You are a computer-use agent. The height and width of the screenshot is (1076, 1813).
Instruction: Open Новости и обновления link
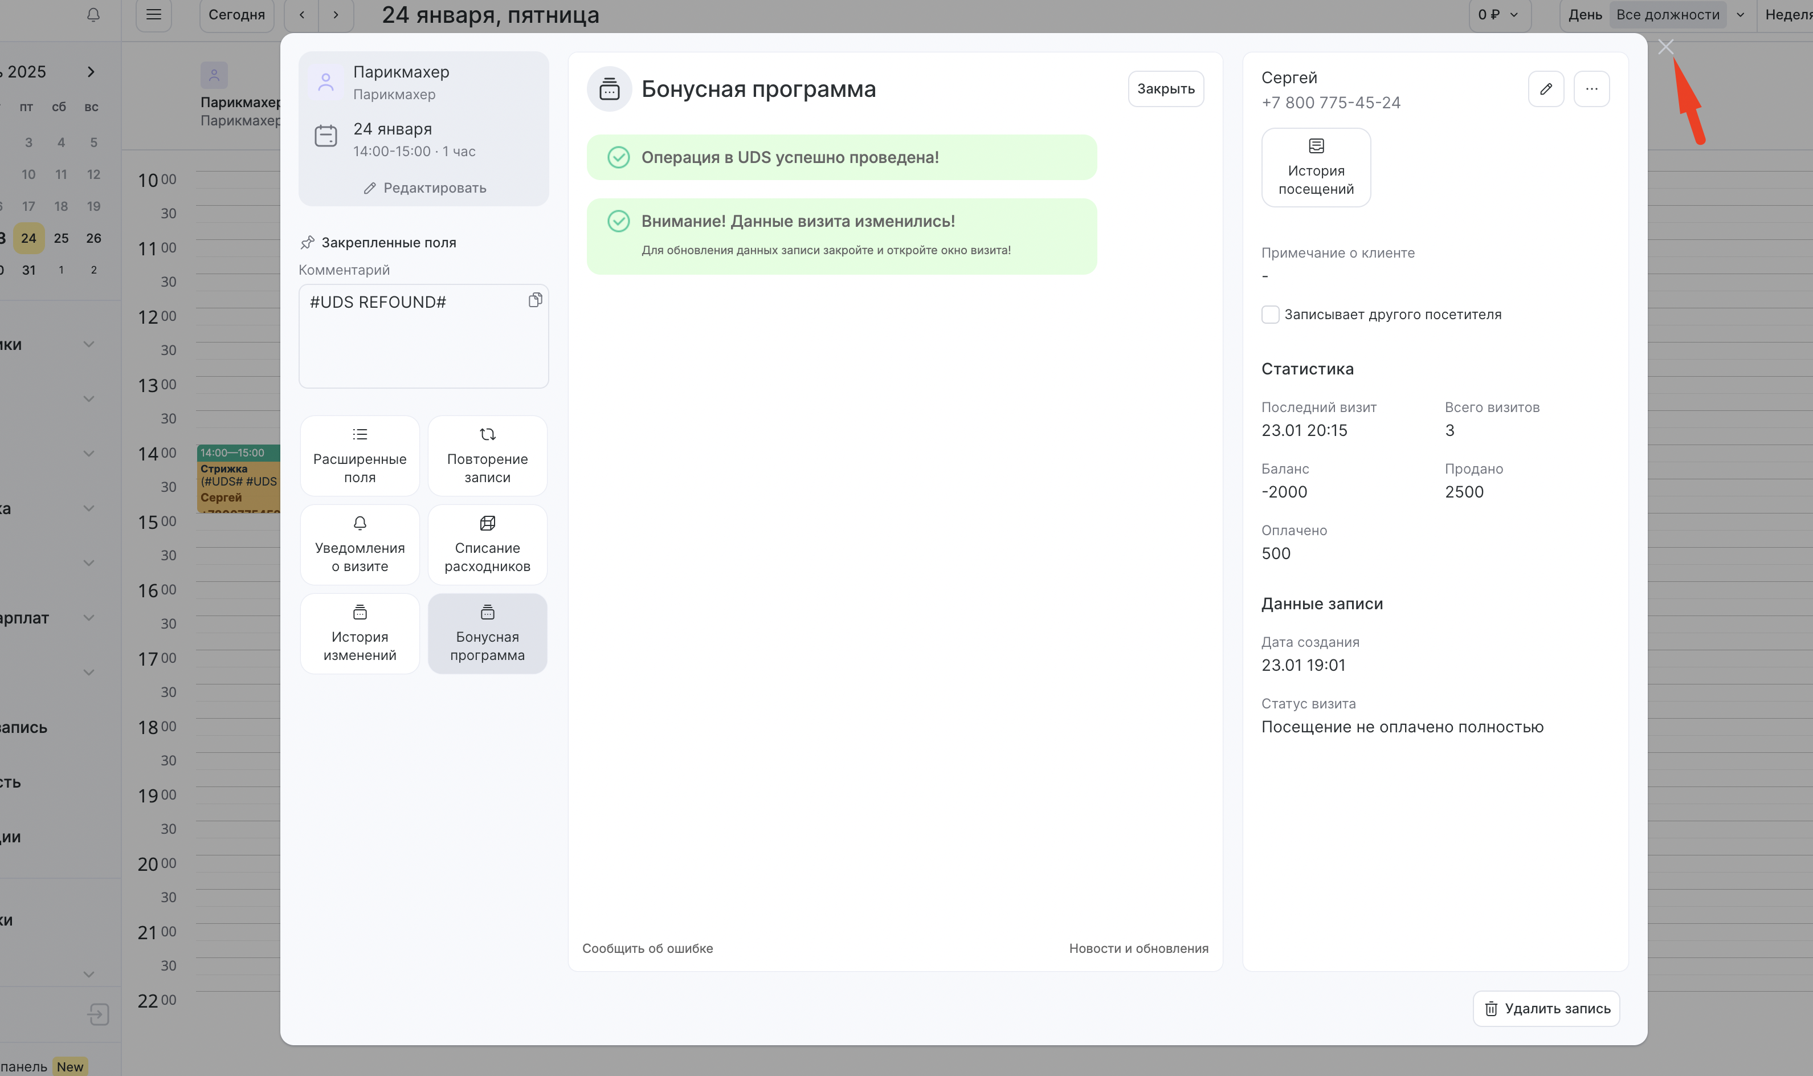pyautogui.click(x=1138, y=948)
